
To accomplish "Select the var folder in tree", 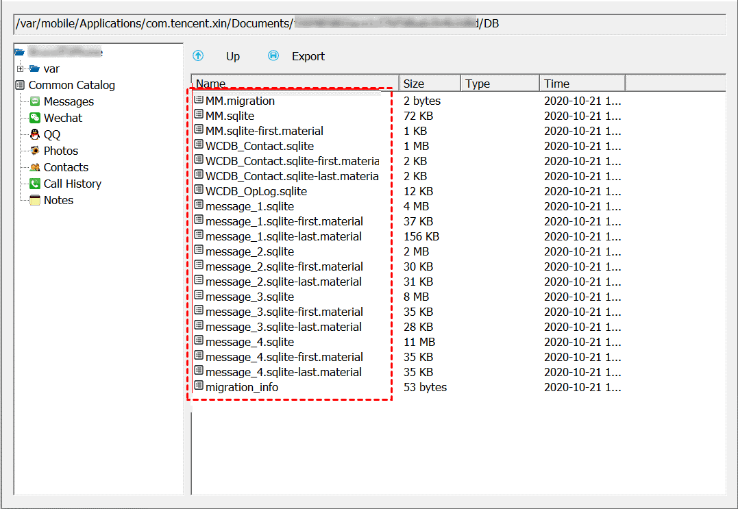I will tap(51, 69).
